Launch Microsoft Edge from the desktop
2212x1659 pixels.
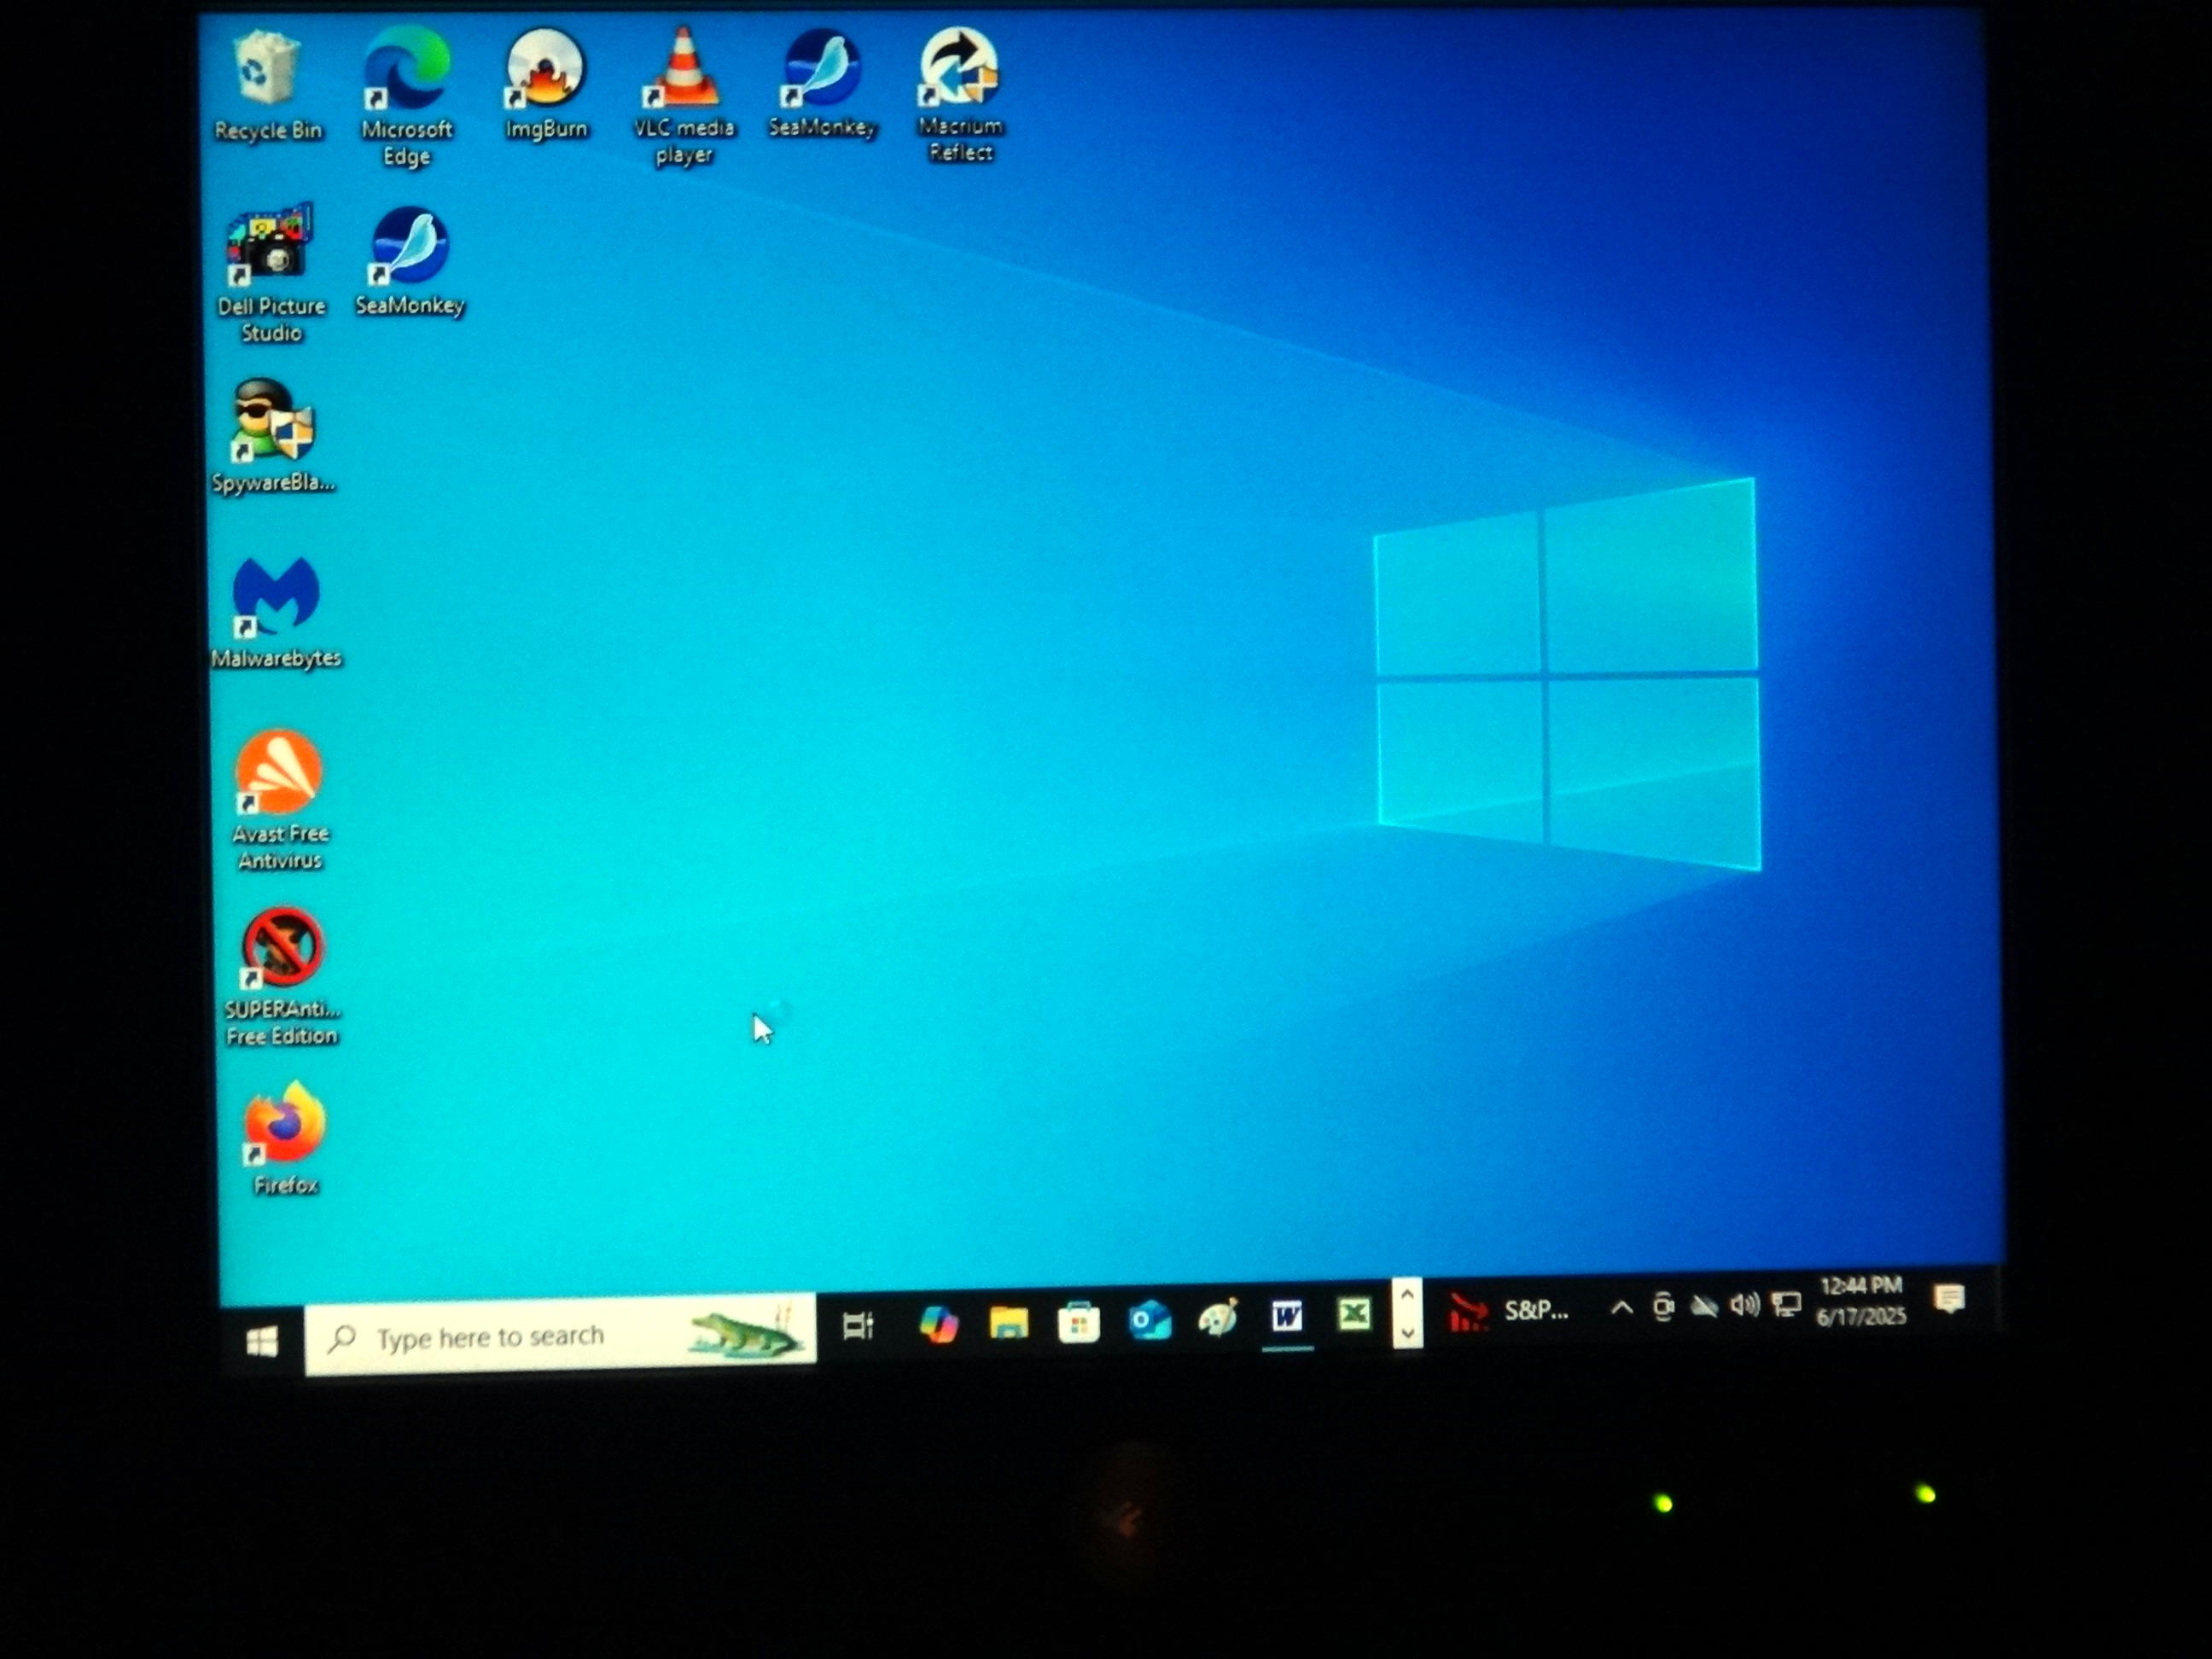407,96
